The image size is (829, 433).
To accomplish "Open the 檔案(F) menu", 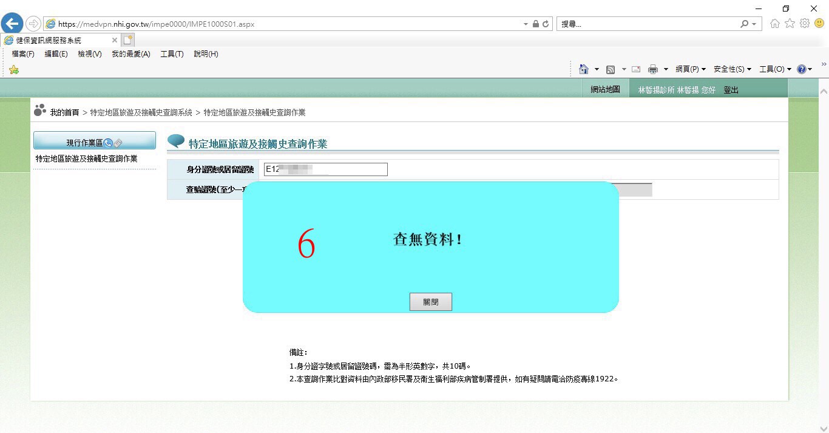I will (x=23, y=54).
